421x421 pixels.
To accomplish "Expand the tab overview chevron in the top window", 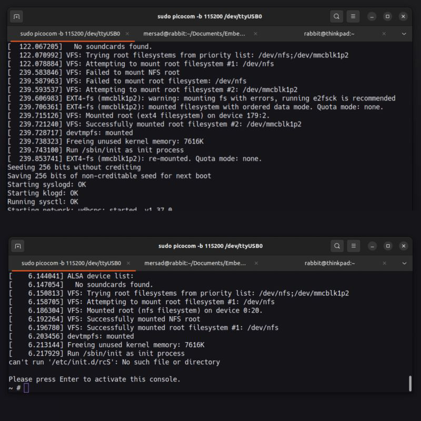I will click(403, 33).
